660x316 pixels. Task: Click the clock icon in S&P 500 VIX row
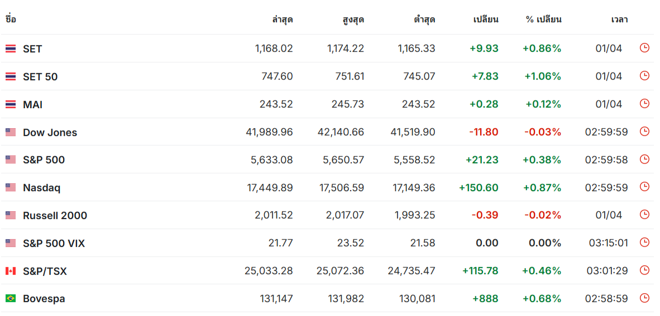(x=644, y=242)
